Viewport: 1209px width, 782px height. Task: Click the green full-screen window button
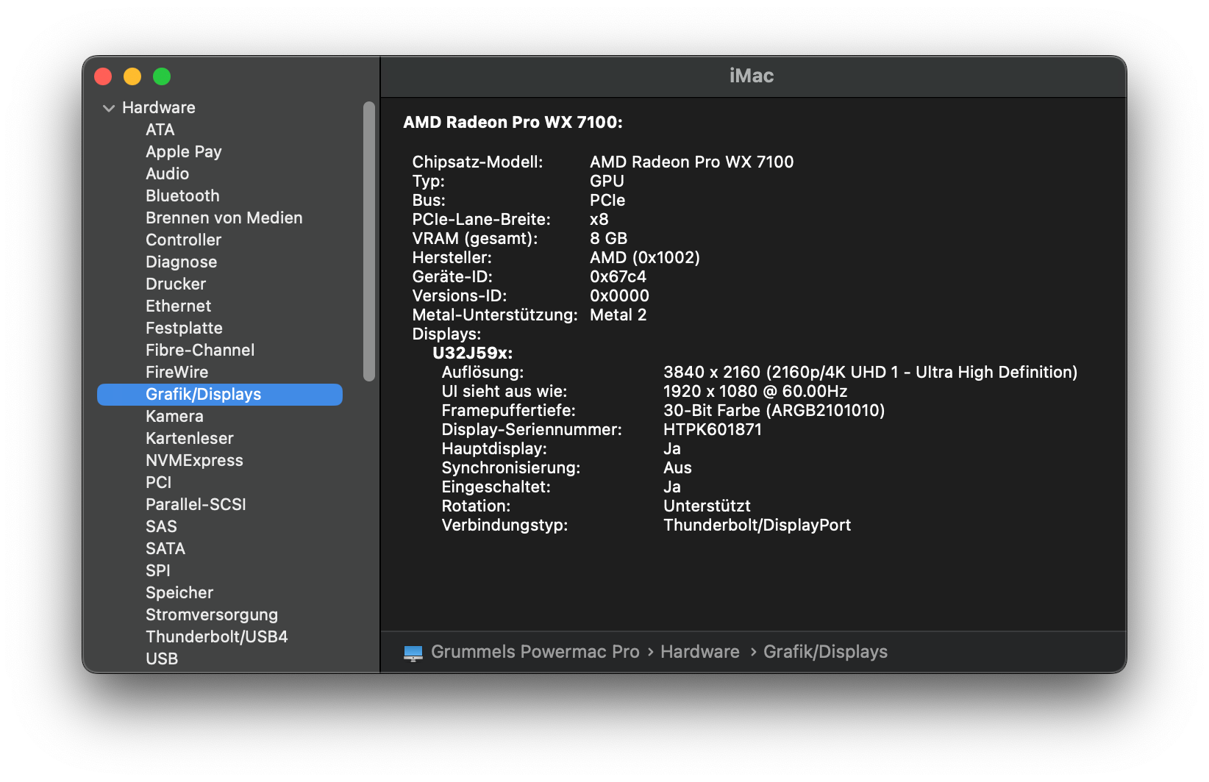click(x=162, y=76)
